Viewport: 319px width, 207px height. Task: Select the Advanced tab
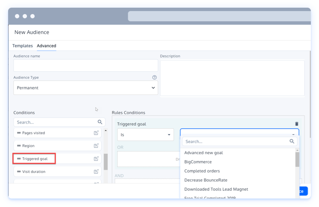(x=46, y=46)
